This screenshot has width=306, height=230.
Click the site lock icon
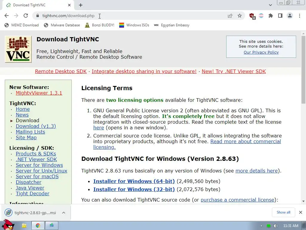38,16
